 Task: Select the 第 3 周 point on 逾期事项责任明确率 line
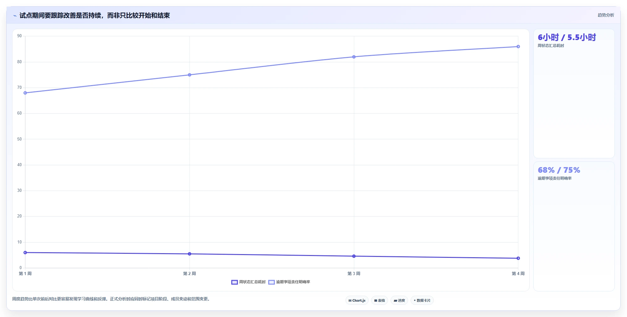pyautogui.click(x=354, y=57)
